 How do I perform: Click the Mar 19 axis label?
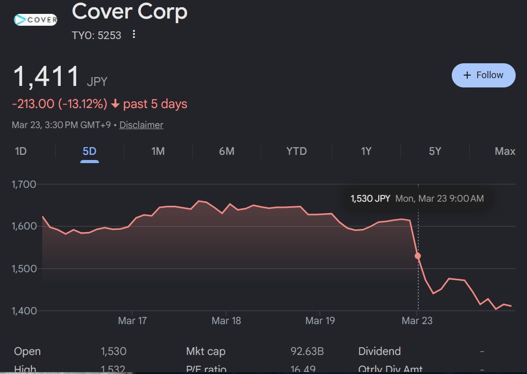coord(320,320)
